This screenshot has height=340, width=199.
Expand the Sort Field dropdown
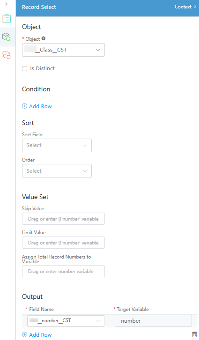[x=57, y=145]
